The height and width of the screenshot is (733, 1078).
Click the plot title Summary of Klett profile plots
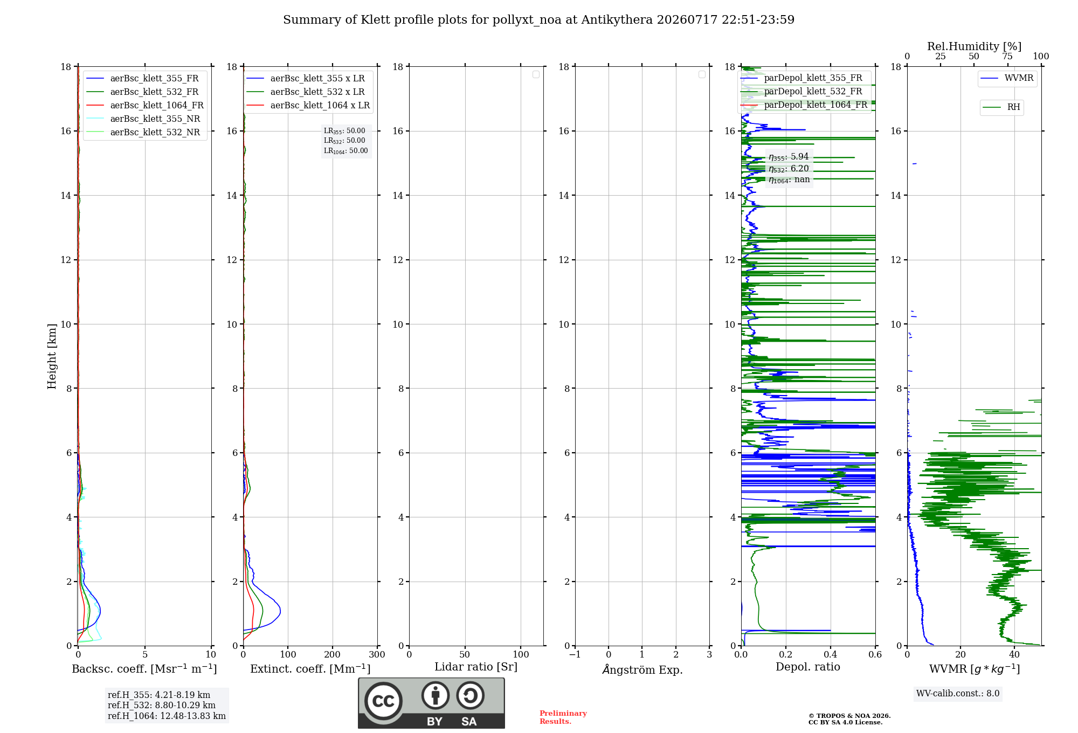tap(538, 20)
